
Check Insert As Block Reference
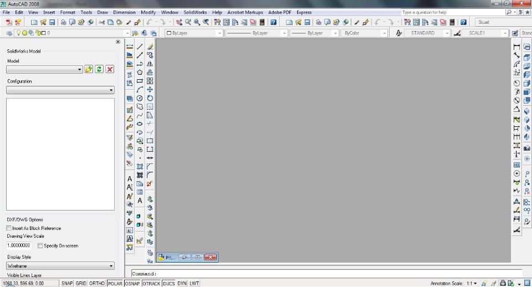9,228
